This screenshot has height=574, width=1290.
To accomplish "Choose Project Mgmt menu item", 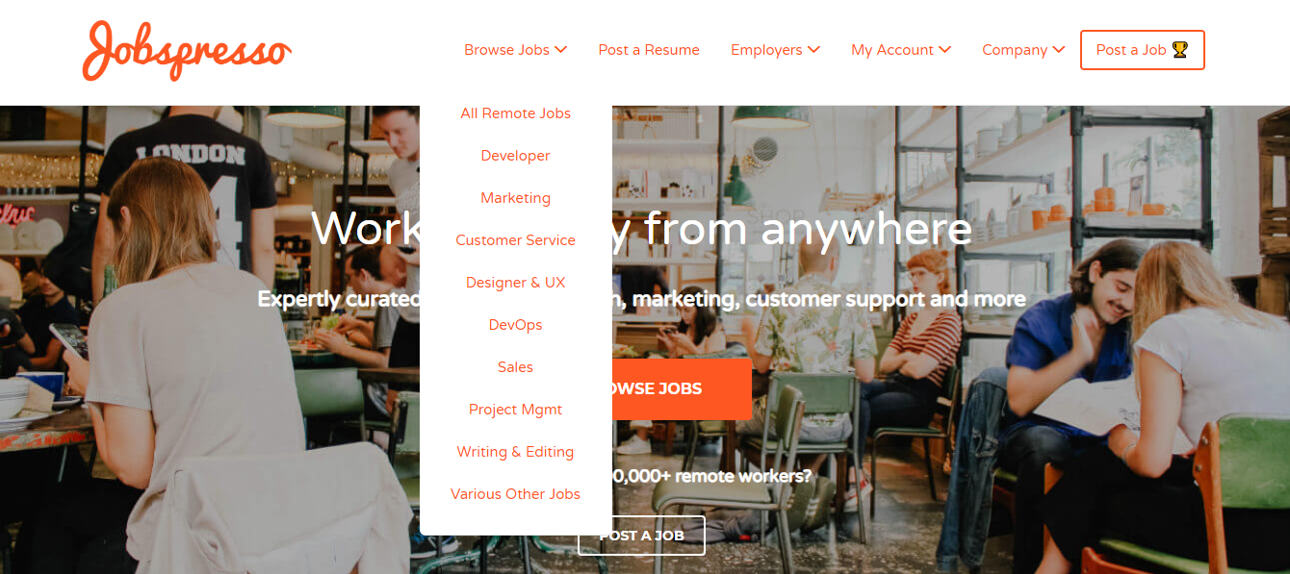I will (516, 410).
